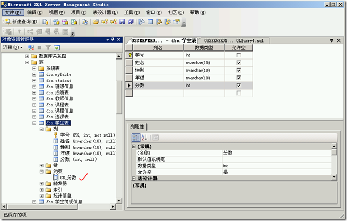
Task: Click the template explorer toolbar icon
Action: (168, 22)
